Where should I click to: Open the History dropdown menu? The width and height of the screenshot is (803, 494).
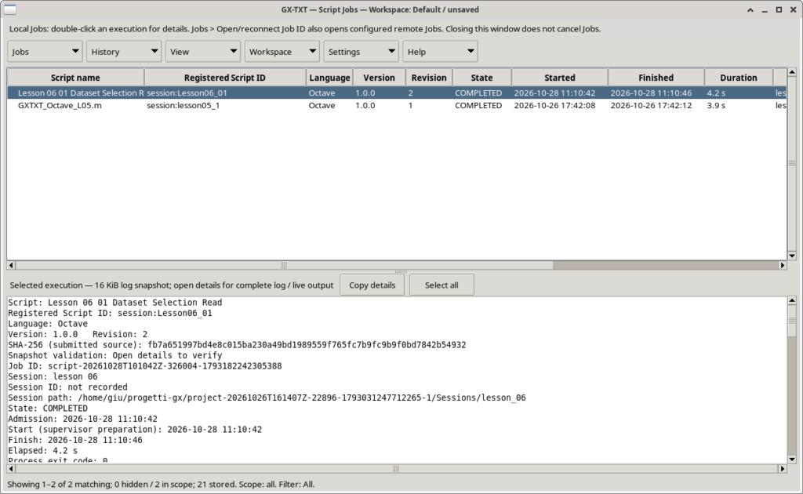124,52
